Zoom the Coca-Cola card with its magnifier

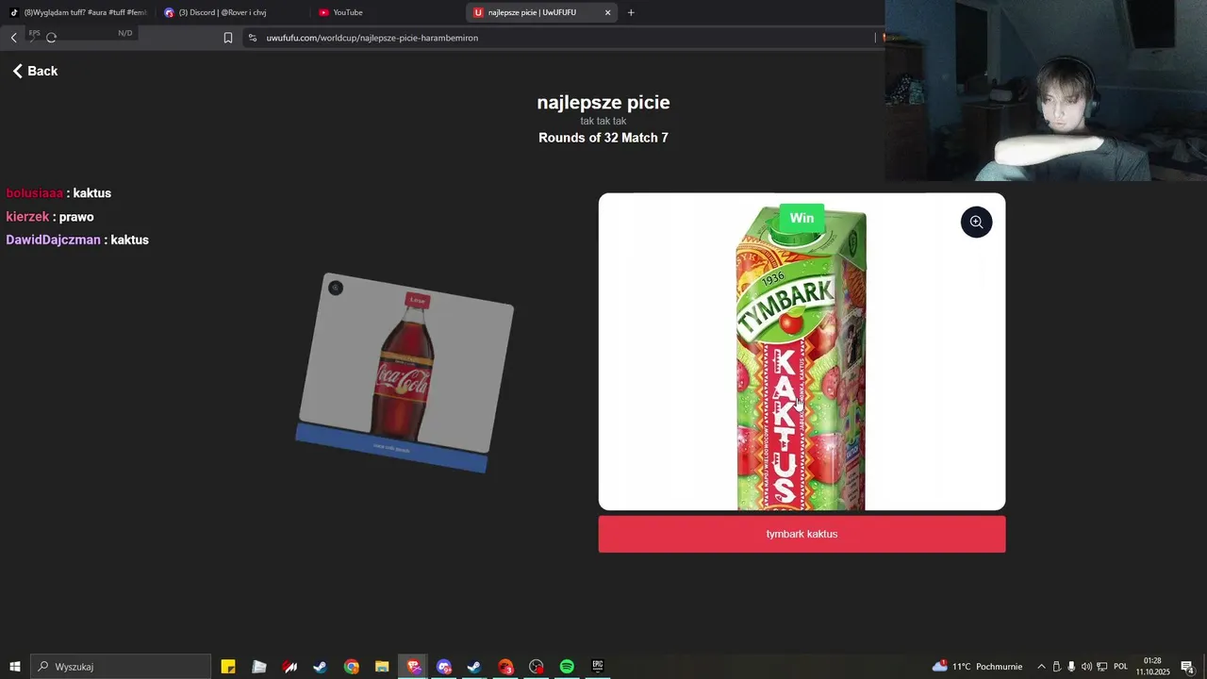[x=336, y=288]
